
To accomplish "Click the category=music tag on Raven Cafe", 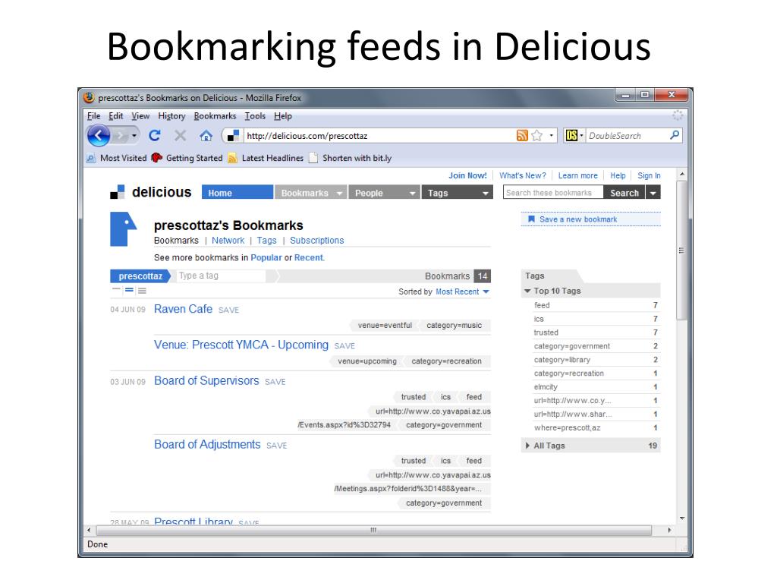I will [454, 325].
